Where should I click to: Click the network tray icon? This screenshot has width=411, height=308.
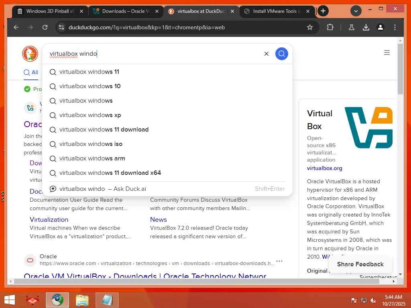(x=364, y=300)
